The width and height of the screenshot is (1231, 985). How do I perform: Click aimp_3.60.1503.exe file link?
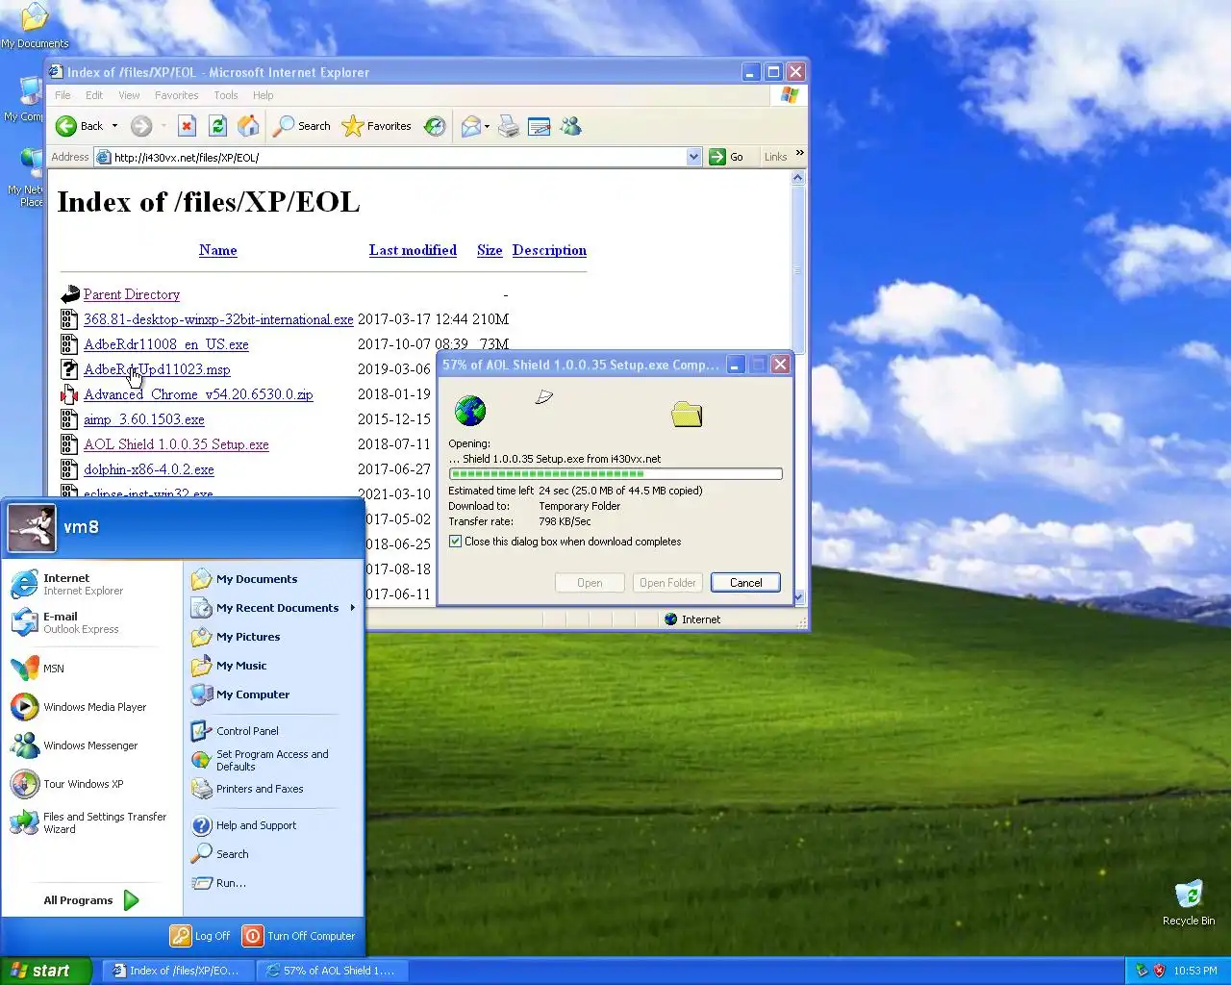[144, 419]
